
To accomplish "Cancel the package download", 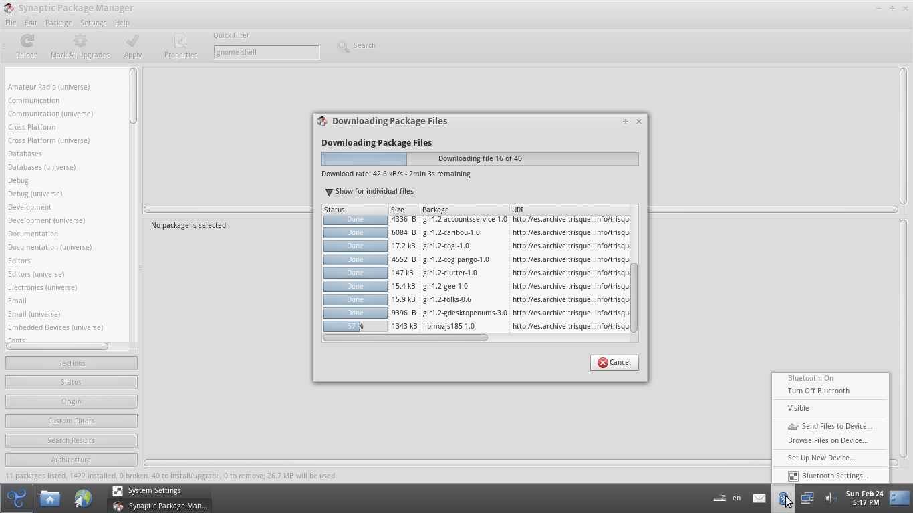I will [x=614, y=362].
